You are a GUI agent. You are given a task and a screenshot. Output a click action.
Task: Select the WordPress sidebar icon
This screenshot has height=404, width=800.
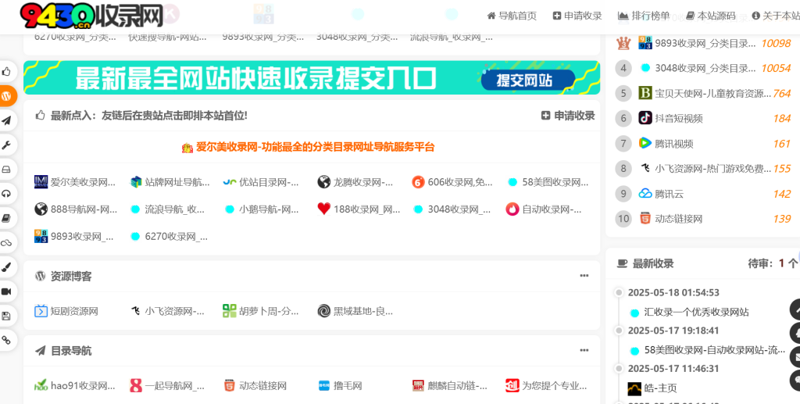6,96
